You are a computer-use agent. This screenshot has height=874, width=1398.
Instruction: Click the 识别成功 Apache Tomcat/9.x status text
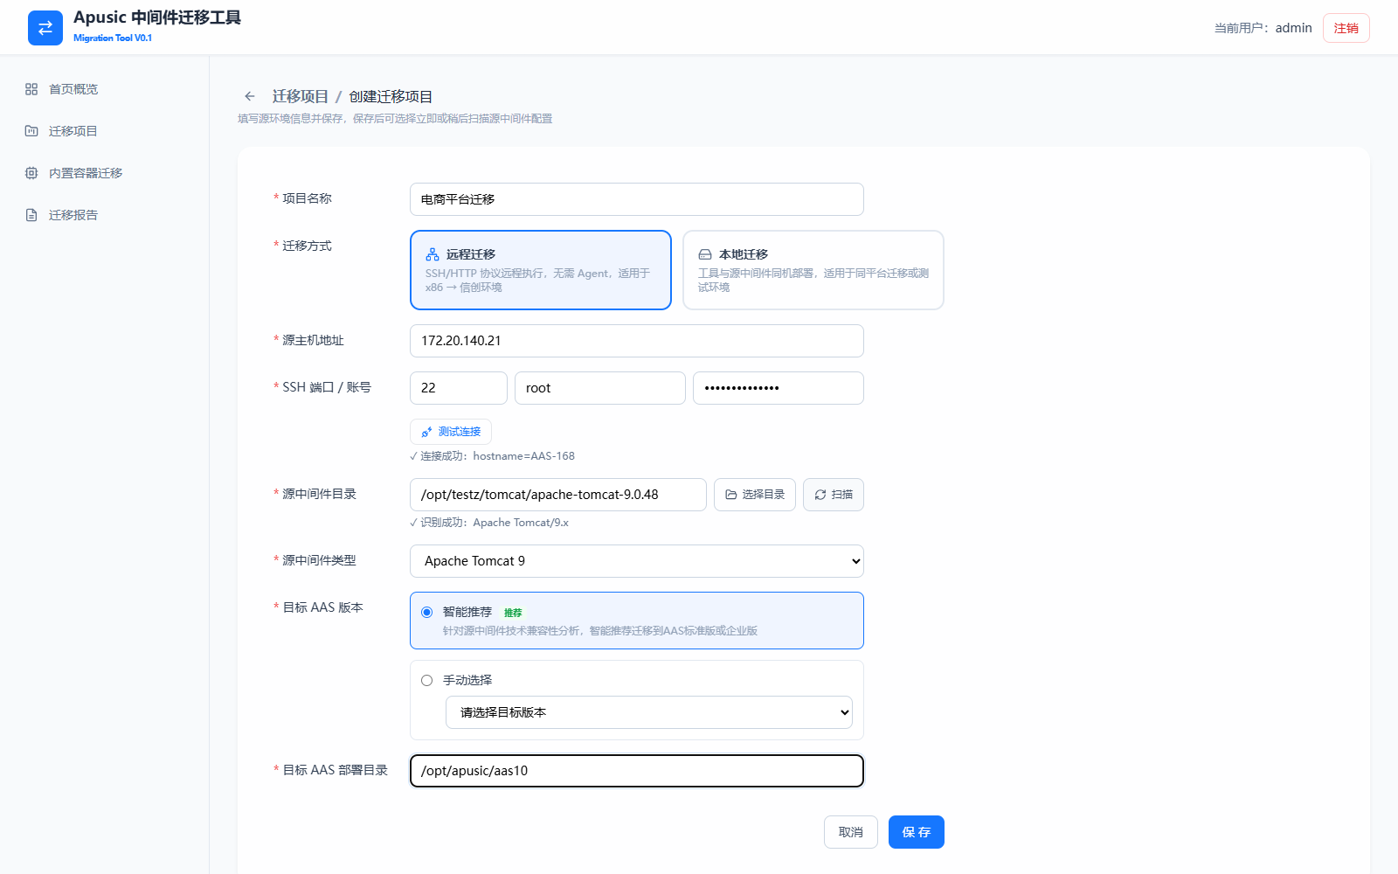[489, 523]
